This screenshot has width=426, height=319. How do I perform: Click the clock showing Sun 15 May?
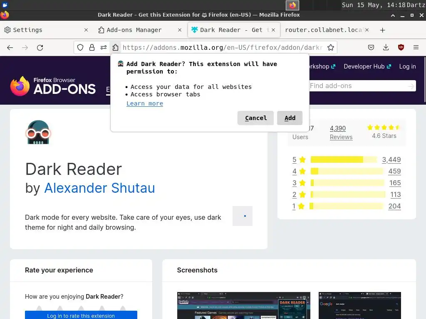tap(374, 5)
